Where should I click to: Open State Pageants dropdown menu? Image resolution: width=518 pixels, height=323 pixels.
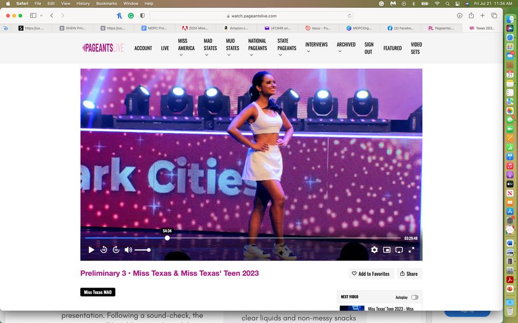[x=287, y=48]
